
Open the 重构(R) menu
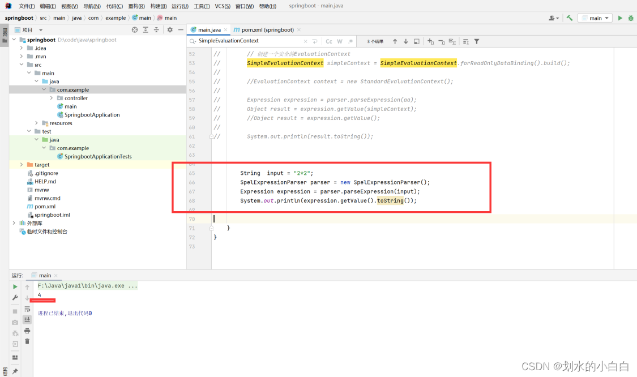pos(136,6)
